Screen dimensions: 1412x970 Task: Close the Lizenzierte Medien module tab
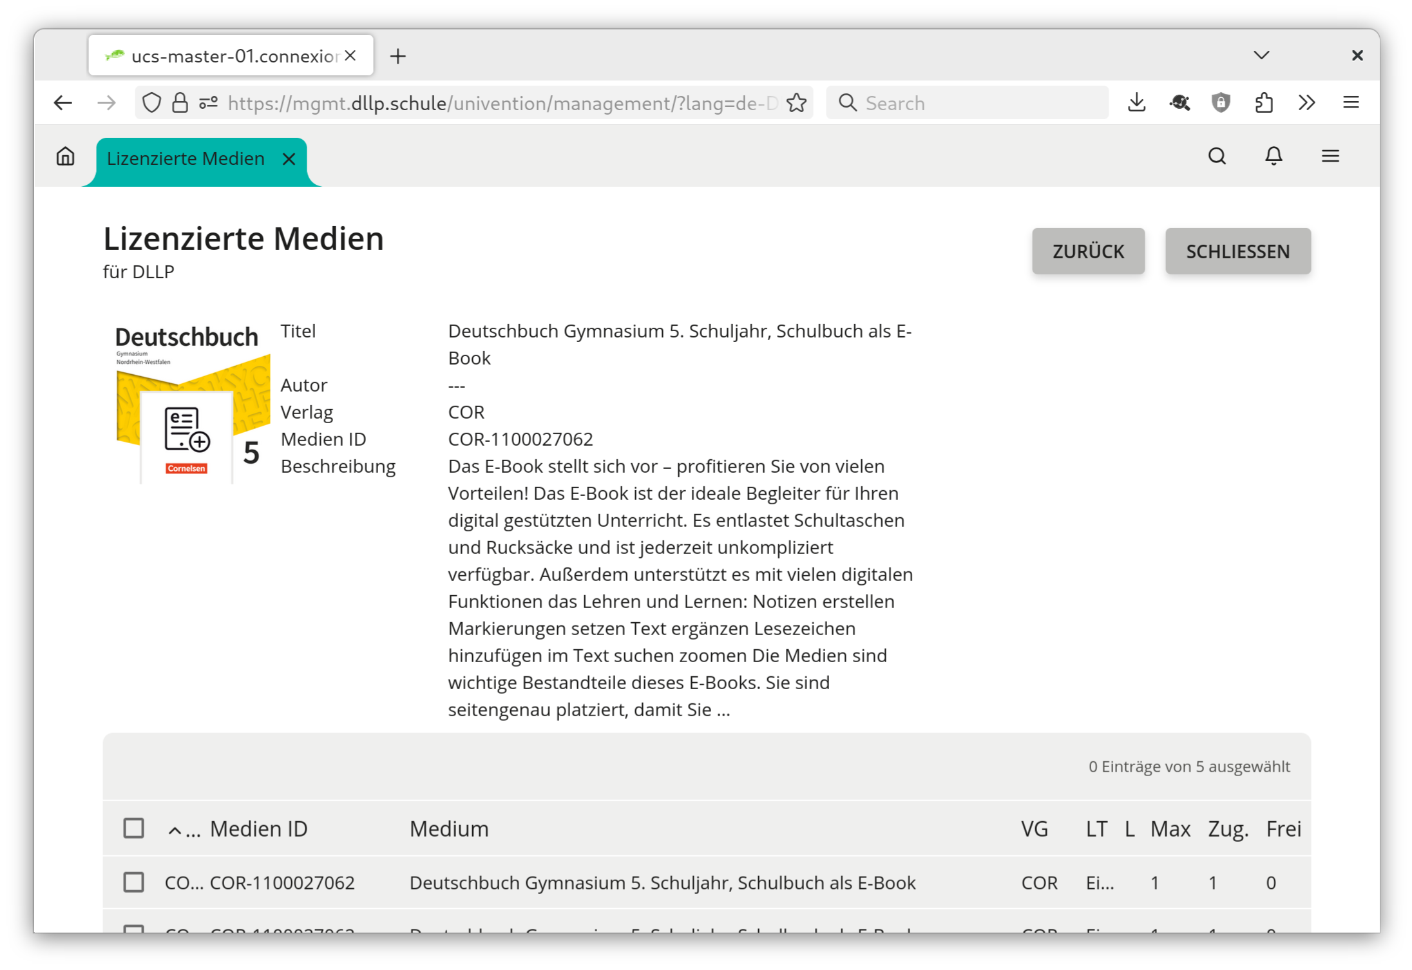tap(289, 159)
